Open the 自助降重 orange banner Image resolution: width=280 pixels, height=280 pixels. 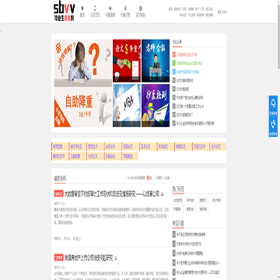pos(83,107)
